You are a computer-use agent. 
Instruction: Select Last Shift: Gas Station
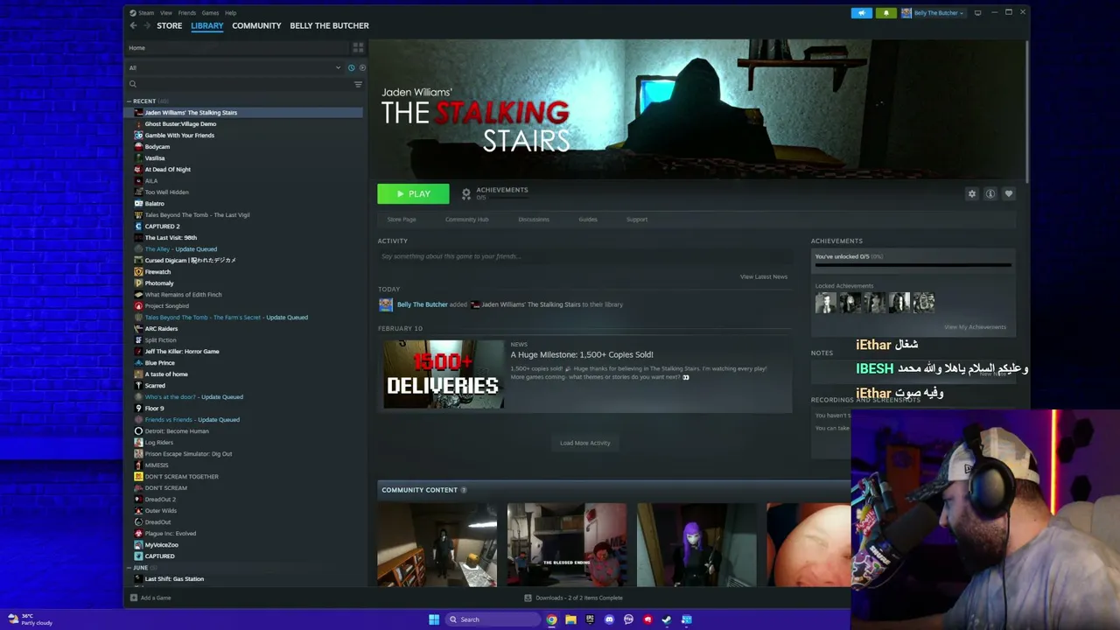[x=174, y=579]
